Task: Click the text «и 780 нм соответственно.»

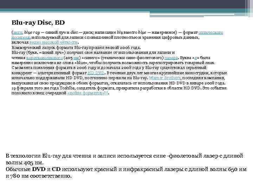Action: pos(39,176)
